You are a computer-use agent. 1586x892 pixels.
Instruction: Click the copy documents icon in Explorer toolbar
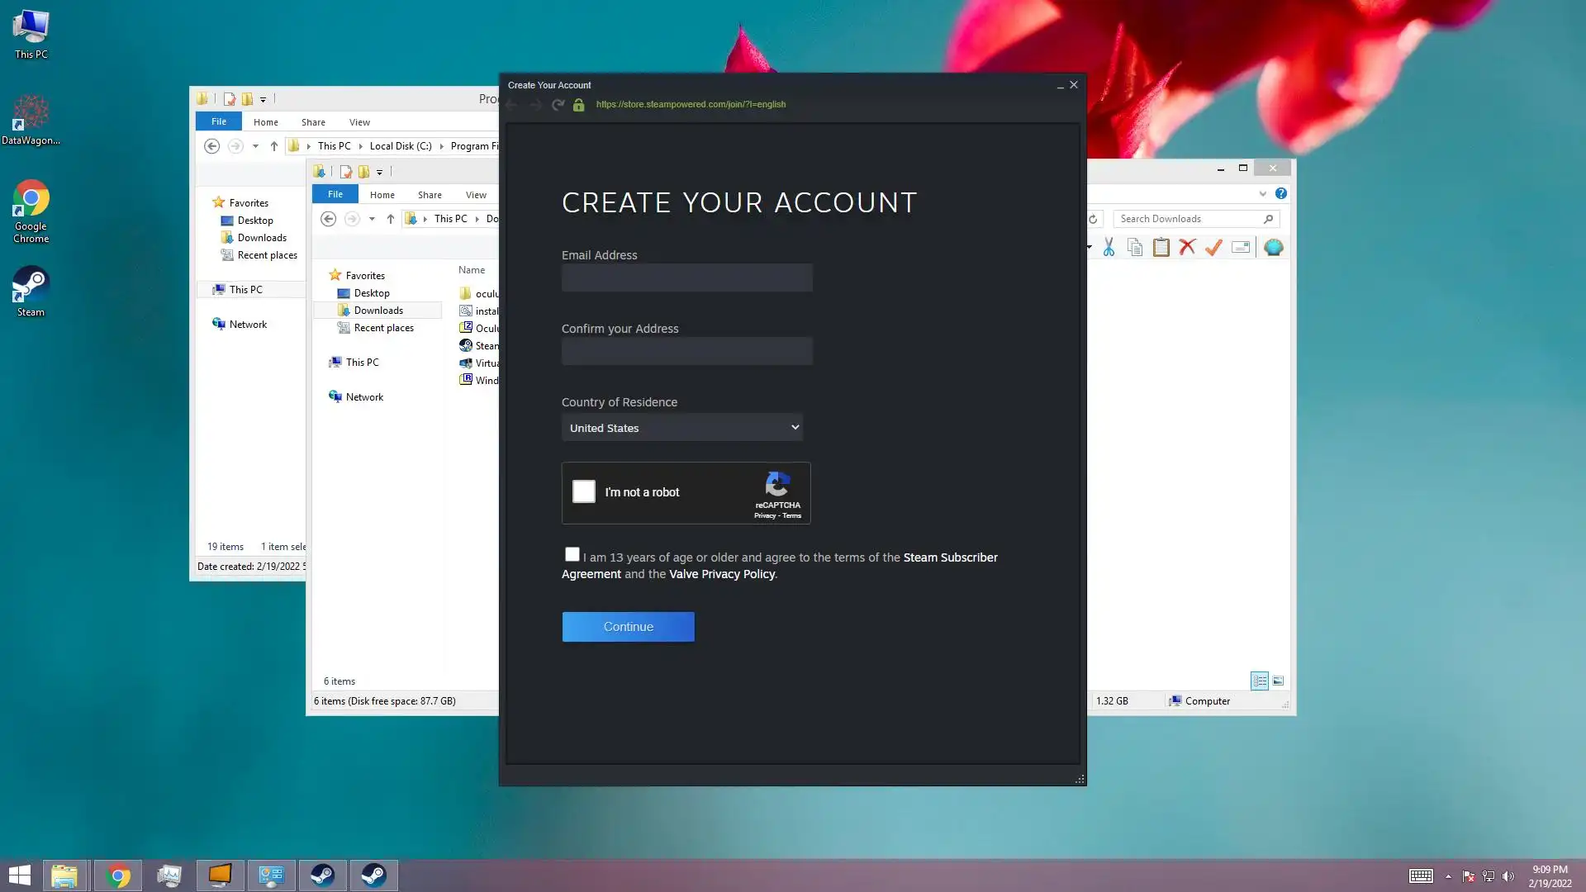(1135, 247)
